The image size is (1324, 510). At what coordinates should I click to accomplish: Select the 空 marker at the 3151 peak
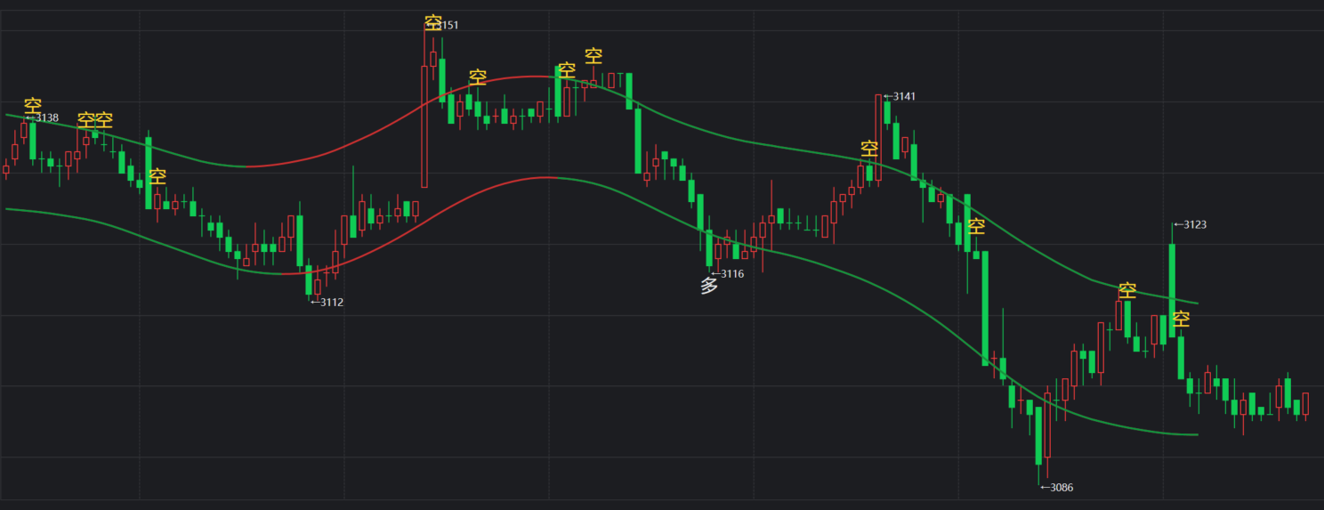(432, 22)
